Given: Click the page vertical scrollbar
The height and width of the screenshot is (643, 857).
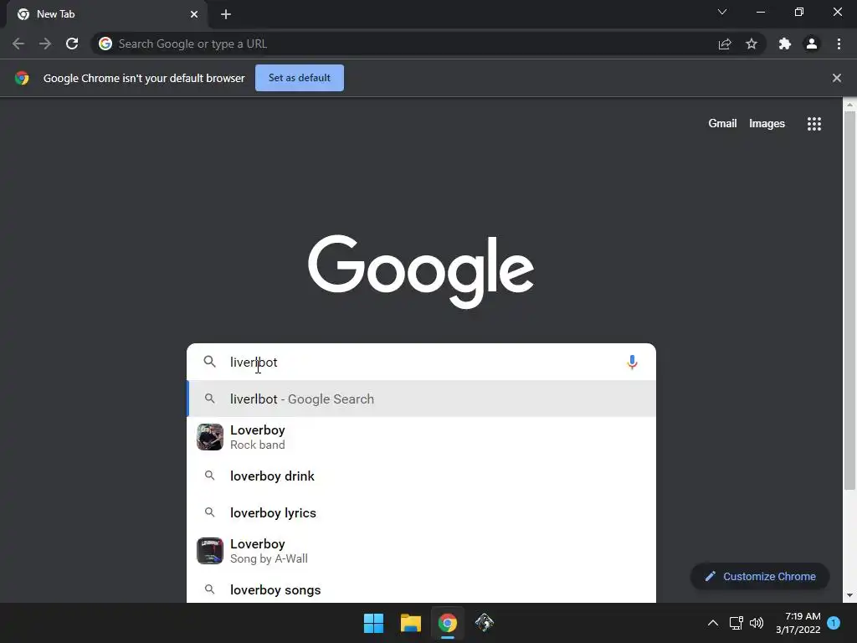Looking at the screenshot, I should click(849, 301).
